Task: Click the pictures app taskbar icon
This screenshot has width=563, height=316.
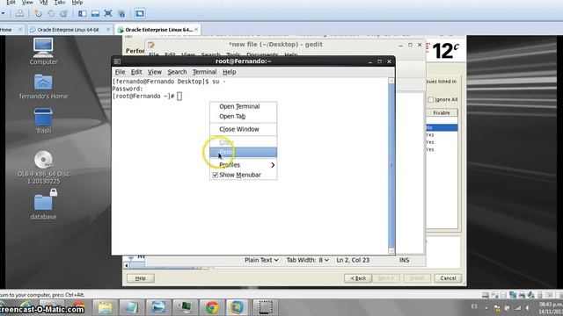Action: (x=158, y=307)
